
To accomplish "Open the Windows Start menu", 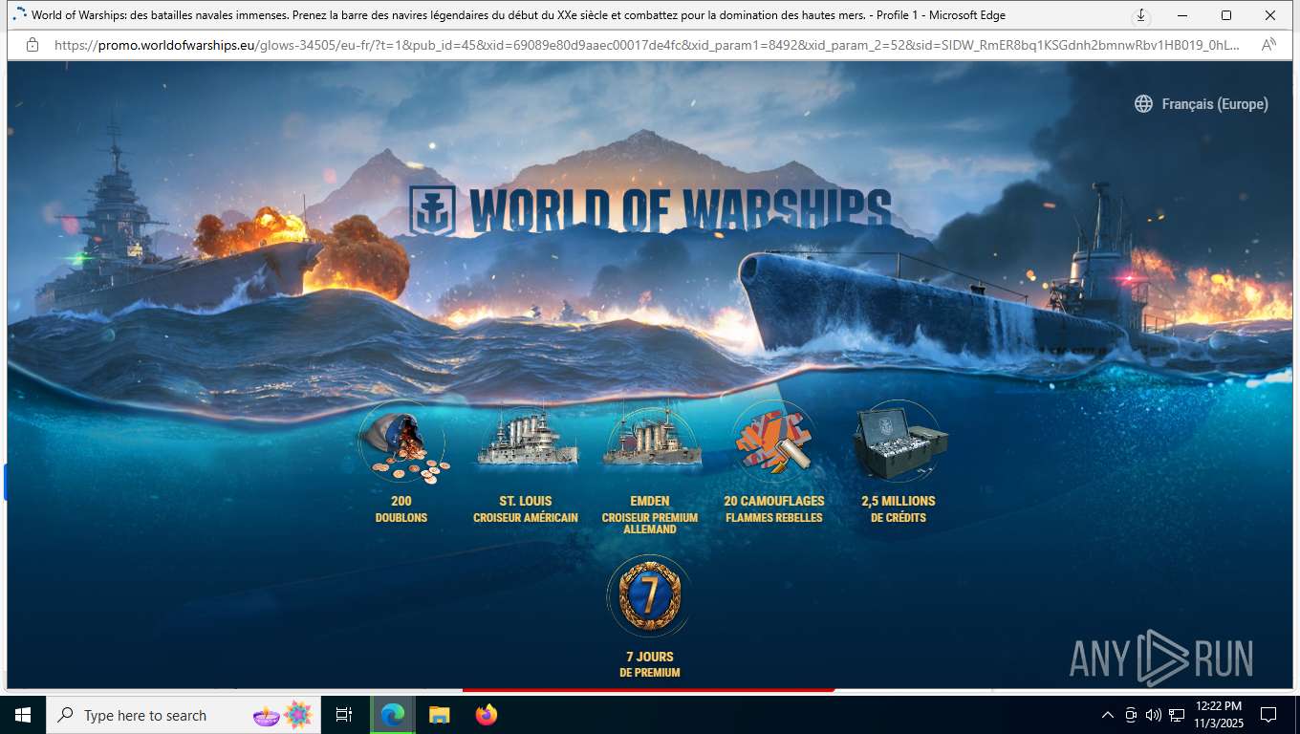I will (x=23, y=715).
